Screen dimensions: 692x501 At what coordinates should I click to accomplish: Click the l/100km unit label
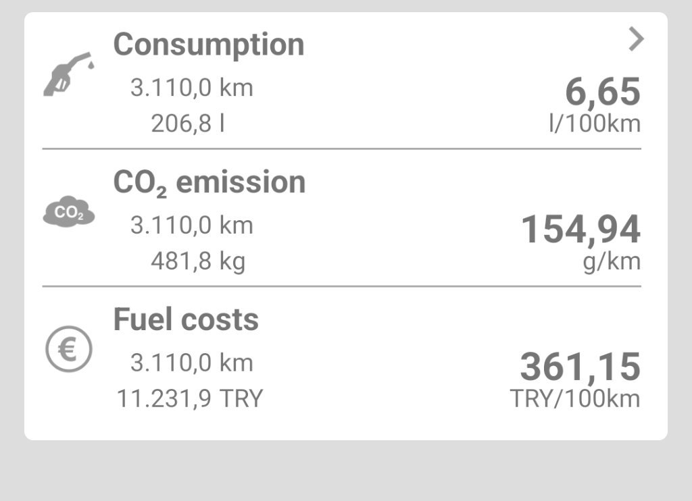(x=594, y=124)
